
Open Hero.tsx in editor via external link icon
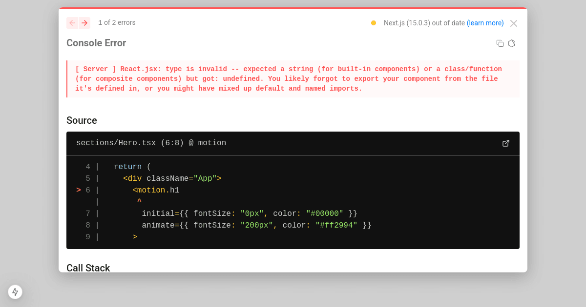tap(505, 143)
